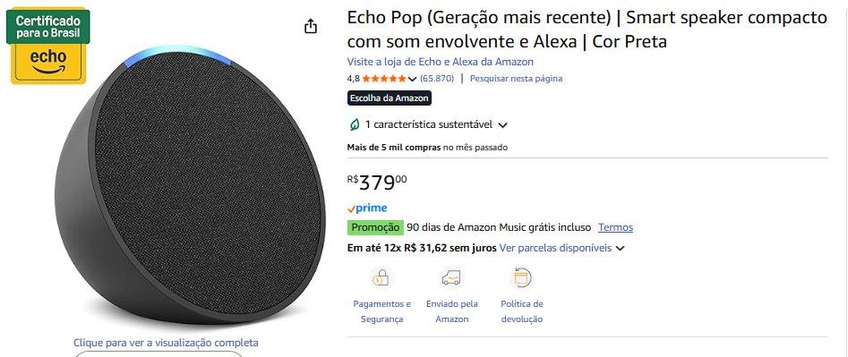Click the Política de devolução text link

pyautogui.click(x=522, y=311)
